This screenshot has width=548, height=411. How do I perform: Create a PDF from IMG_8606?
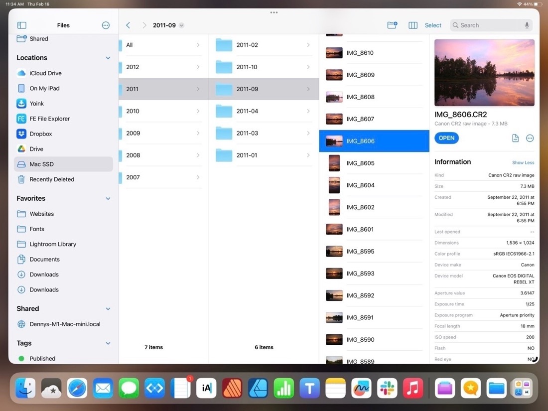pos(515,138)
